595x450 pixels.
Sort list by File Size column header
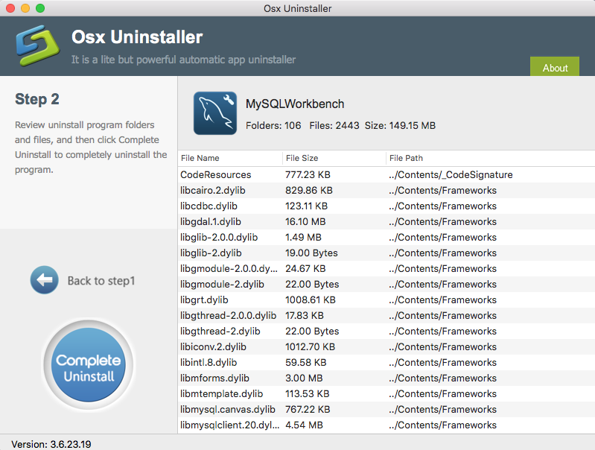[302, 158]
